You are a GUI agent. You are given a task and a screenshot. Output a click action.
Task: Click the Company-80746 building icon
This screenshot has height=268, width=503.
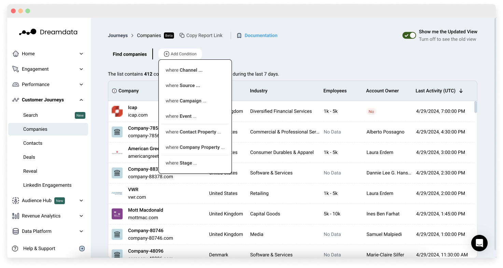coord(117,234)
